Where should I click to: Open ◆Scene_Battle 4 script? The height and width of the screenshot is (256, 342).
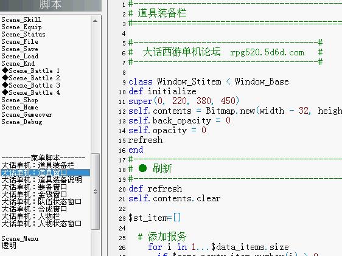click(x=30, y=92)
